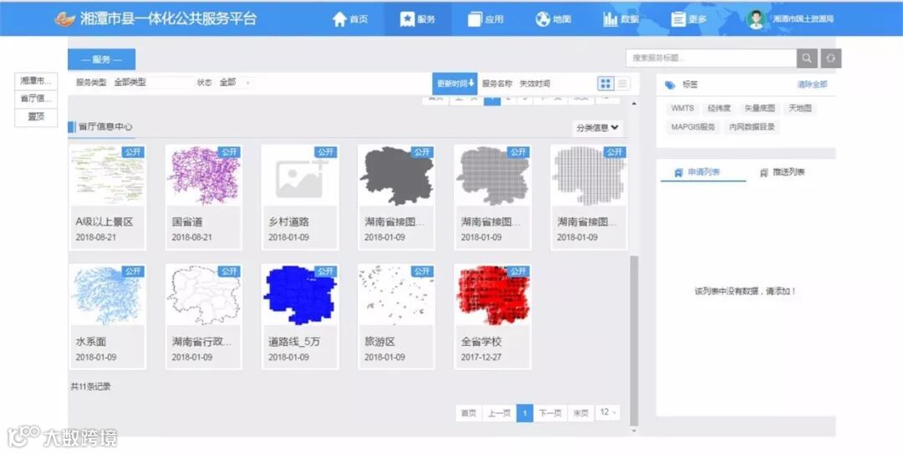The height and width of the screenshot is (454, 903).
Task: Open the 地图 item in the top navigation
Action: 553,19
